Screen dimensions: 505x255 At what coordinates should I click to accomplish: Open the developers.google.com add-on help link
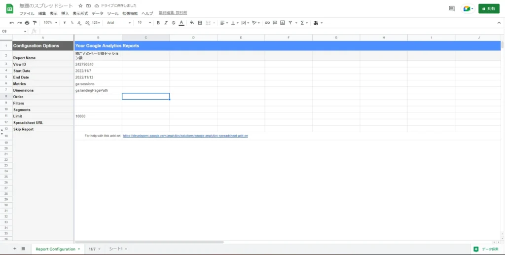coord(185,136)
